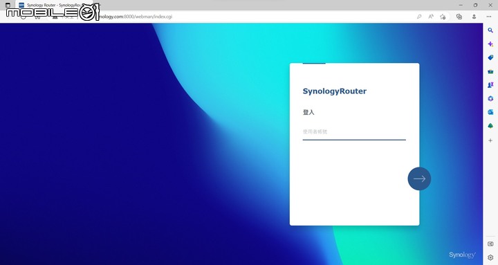Open sidebar settings gear
This screenshot has height=265, width=498.
tap(490, 257)
